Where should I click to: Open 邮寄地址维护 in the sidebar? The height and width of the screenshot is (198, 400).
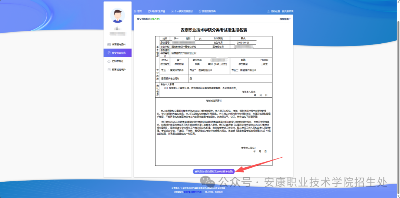119,70
